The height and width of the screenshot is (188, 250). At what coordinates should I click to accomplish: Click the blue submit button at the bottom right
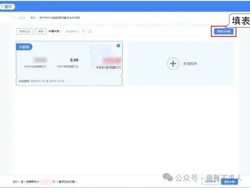pyautogui.click(x=229, y=182)
